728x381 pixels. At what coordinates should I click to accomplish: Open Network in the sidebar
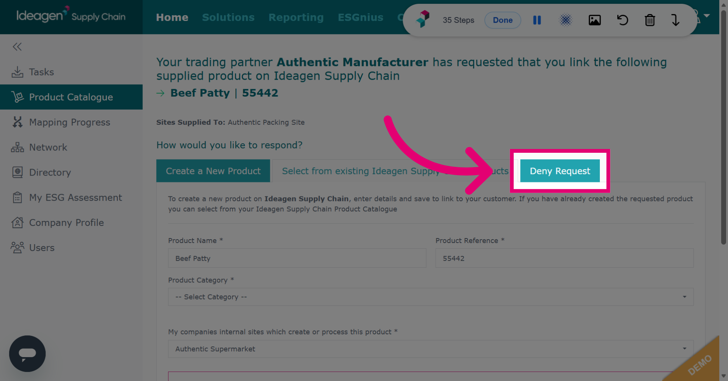pyautogui.click(x=71, y=147)
